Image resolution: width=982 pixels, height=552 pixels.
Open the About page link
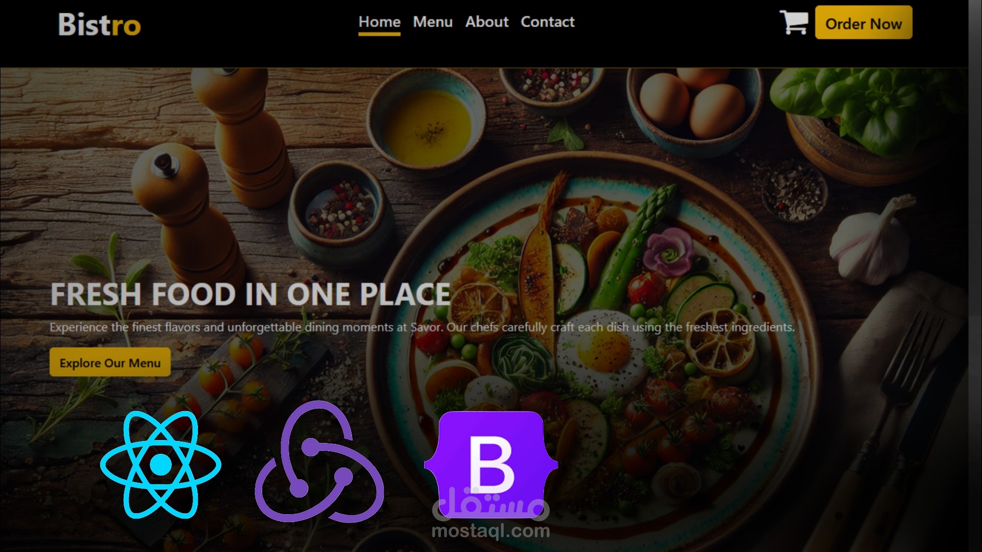point(487,22)
